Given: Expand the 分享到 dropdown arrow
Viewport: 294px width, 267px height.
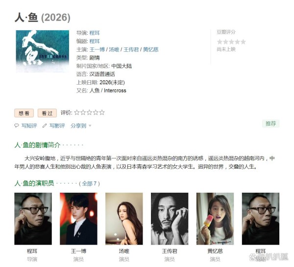Looking at the screenshot, I should 90,126.
